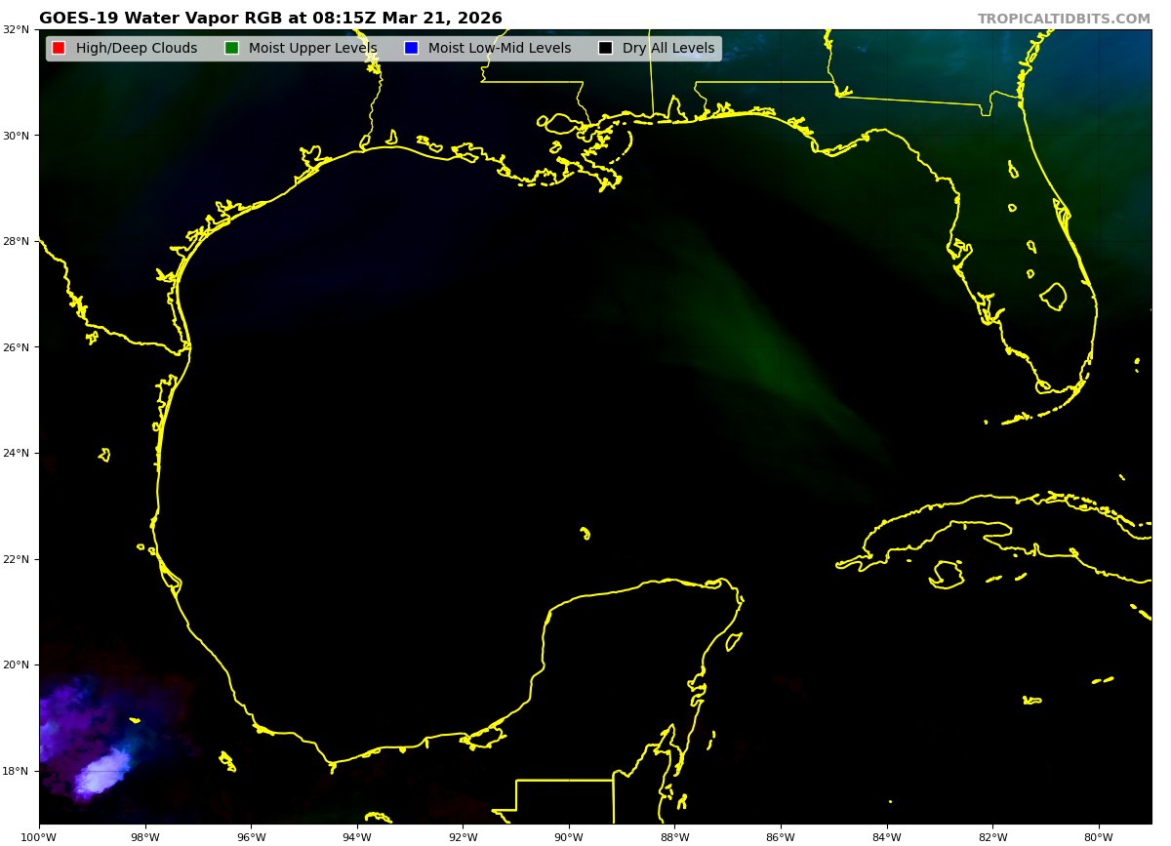This screenshot has width=1171, height=846.
Task: Select the "High/Deep Clouds" legend label
Action: (x=137, y=48)
